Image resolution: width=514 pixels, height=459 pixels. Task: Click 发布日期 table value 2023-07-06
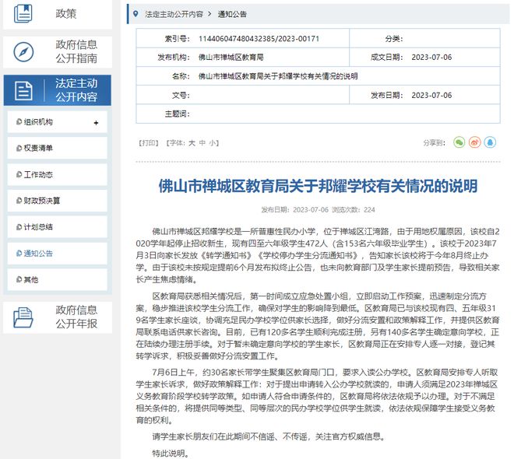(431, 95)
